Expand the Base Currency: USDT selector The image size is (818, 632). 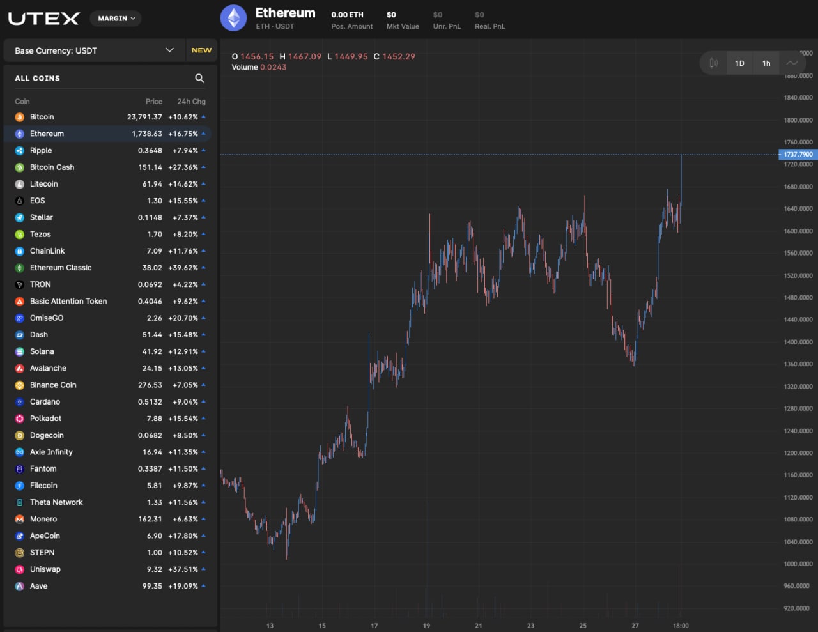coord(94,50)
